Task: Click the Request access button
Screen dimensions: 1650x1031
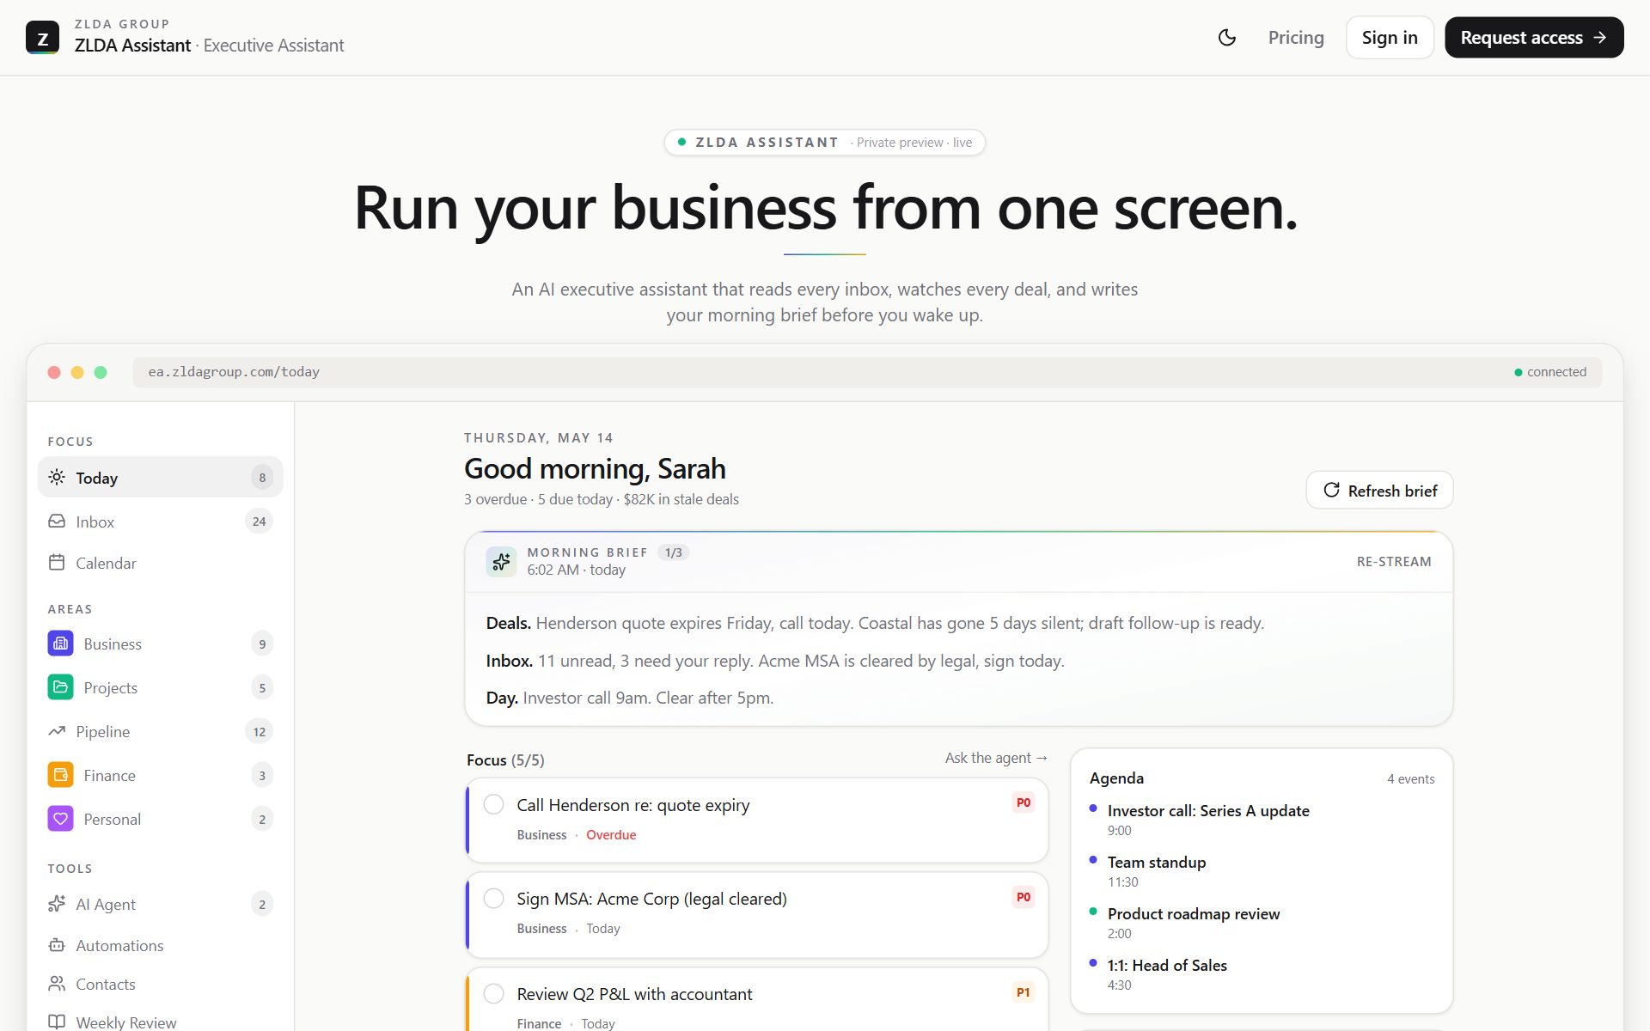Action: point(1534,38)
